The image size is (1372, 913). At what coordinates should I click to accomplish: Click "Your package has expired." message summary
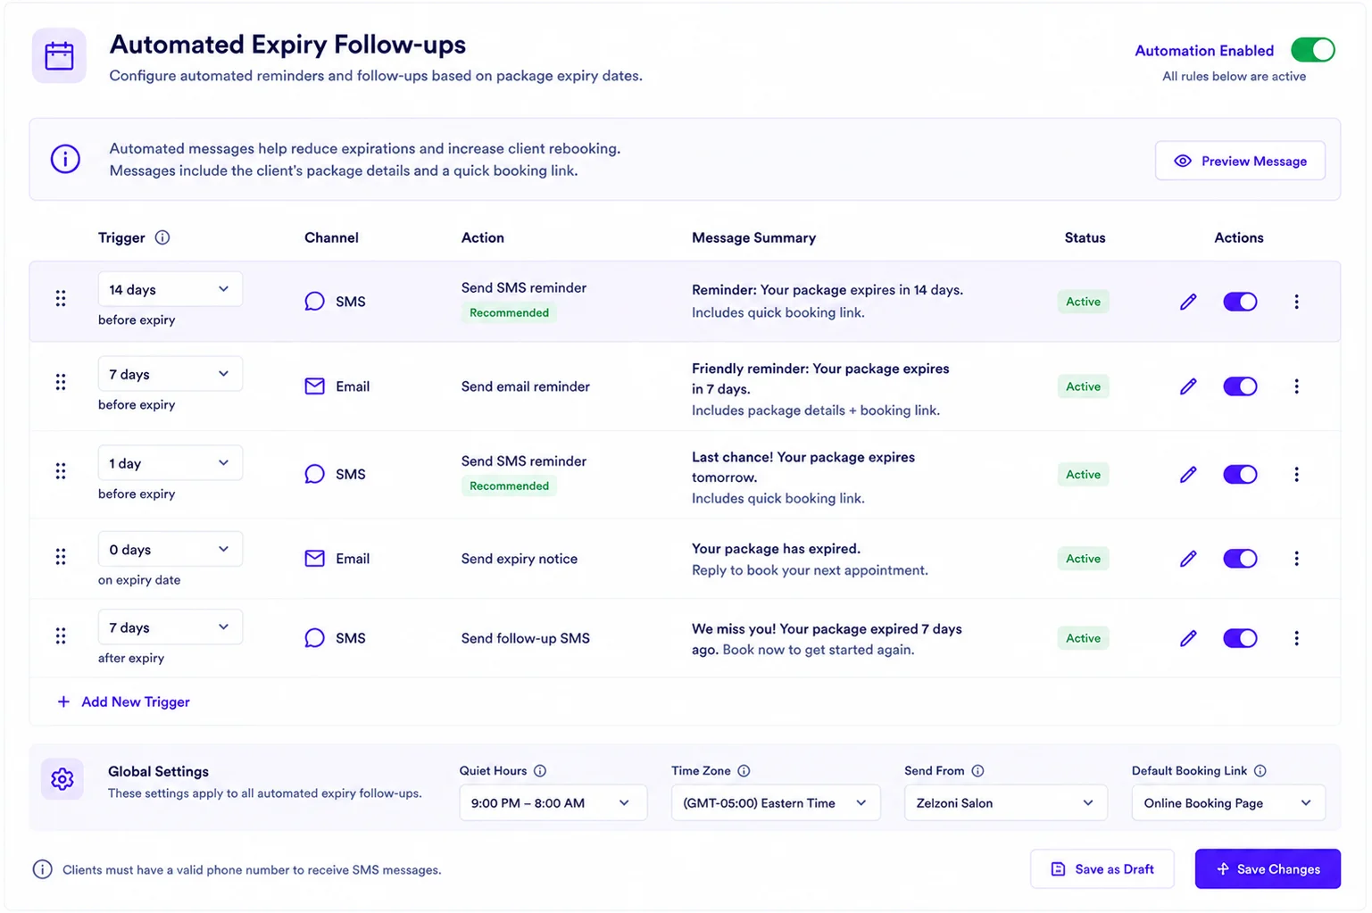(776, 549)
